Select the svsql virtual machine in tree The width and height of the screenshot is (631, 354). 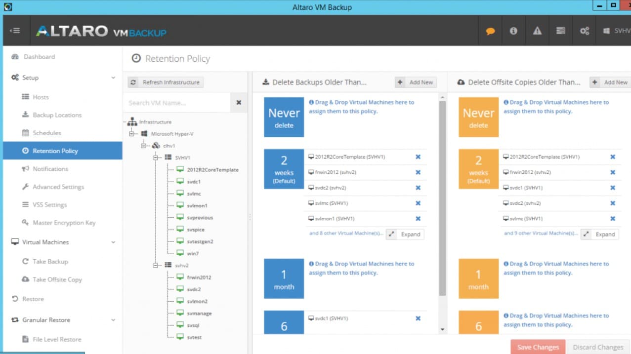point(193,325)
